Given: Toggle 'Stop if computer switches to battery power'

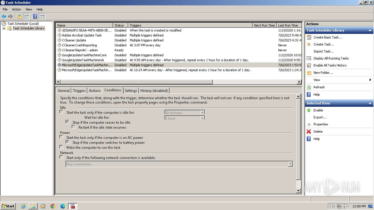Looking at the screenshot, I should coord(67,142).
